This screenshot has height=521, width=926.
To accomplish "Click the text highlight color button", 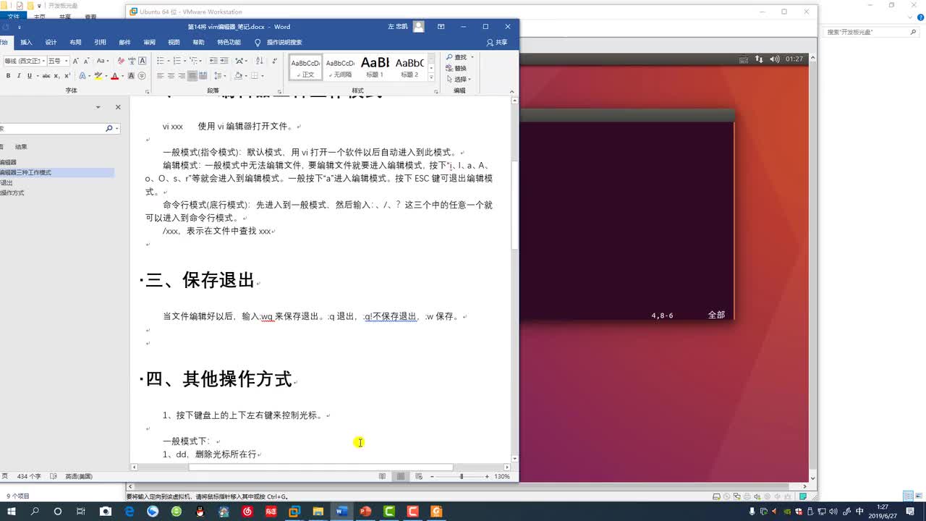I will (x=98, y=76).
